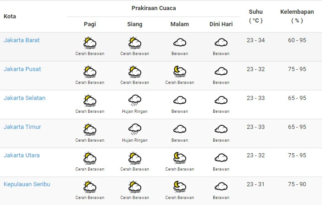Open the Jakarta Pusat city link
The image size is (322, 205).
point(22,69)
